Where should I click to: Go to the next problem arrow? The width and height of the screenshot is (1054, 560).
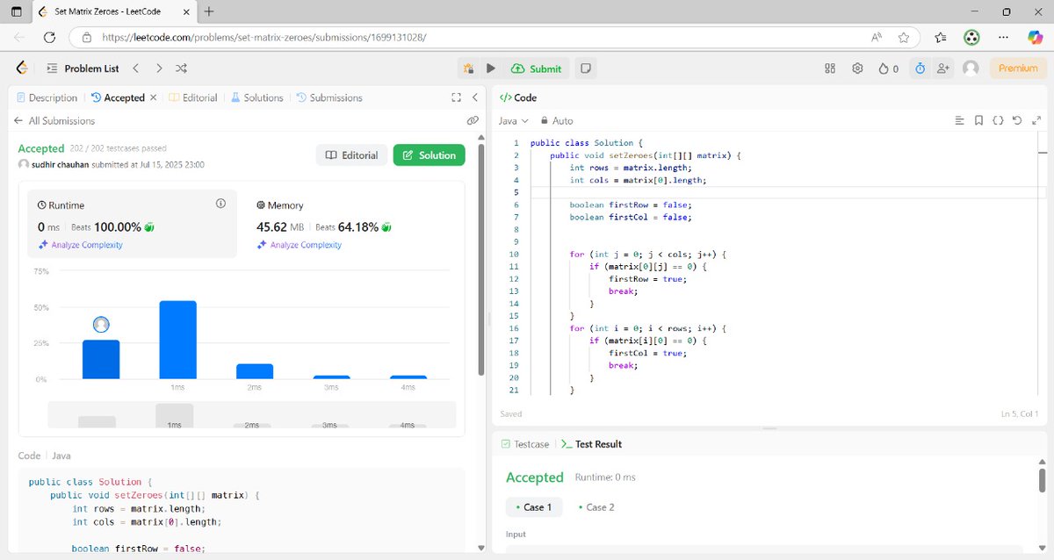click(x=159, y=68)
